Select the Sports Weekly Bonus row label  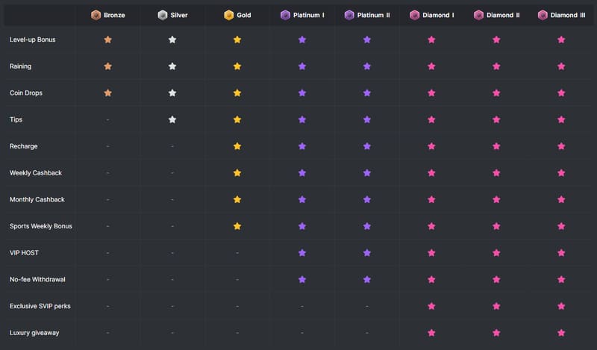coord(41,226)
